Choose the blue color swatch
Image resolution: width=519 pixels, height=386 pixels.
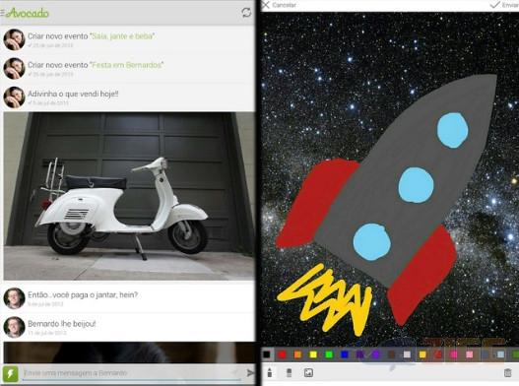click(345, 354)
